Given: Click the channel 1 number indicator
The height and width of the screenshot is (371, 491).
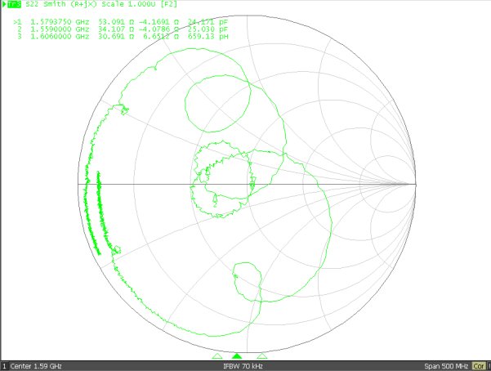Looking at the screenshot, I should pyautogui.click(x=4, y=365).
